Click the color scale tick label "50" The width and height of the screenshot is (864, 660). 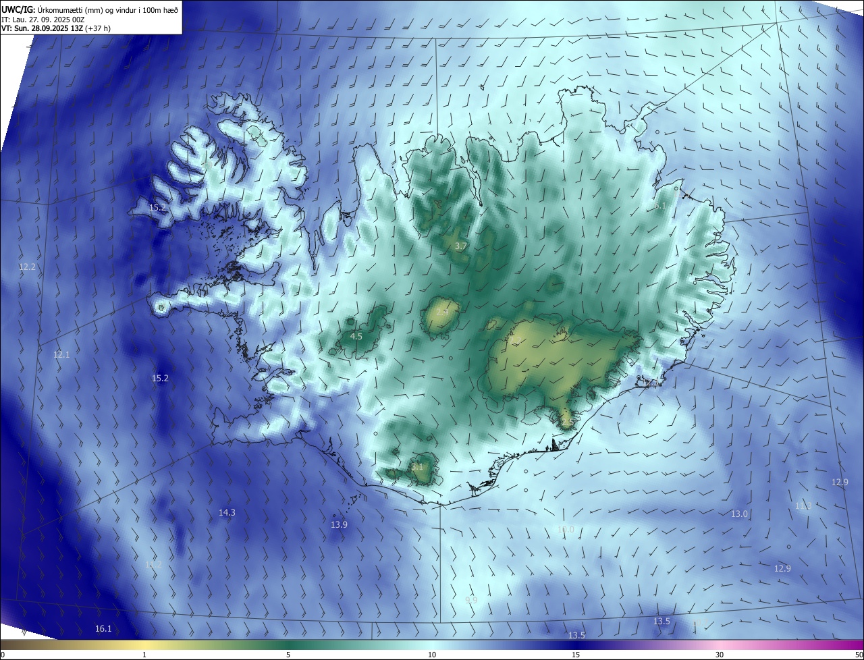coord(859,655)
